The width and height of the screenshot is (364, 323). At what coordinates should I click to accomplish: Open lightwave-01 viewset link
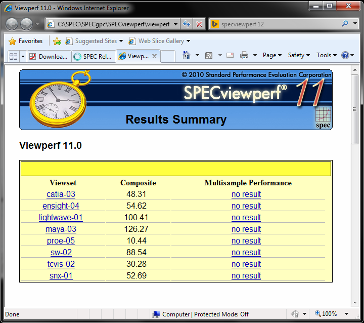[61, 217]
